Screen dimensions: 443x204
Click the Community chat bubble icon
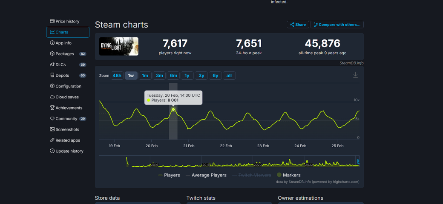click(x=52, y=118)
